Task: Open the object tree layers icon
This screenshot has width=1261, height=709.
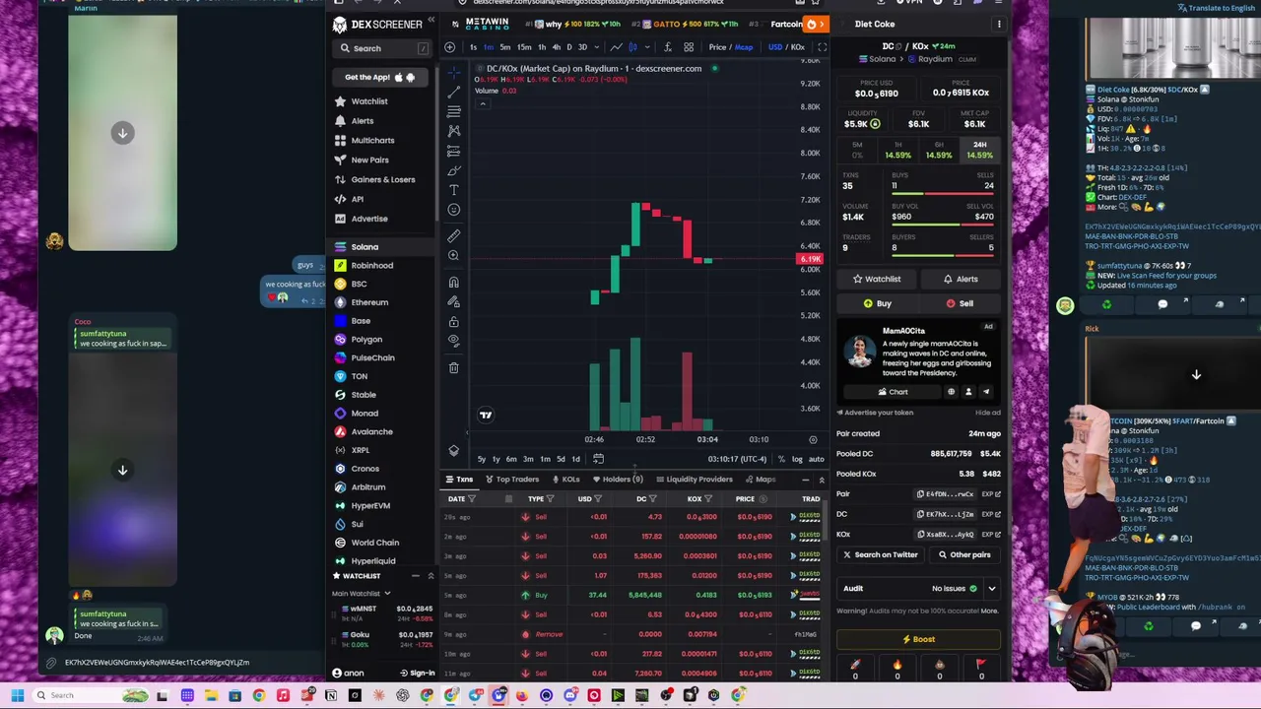Action: pos(453,451)
